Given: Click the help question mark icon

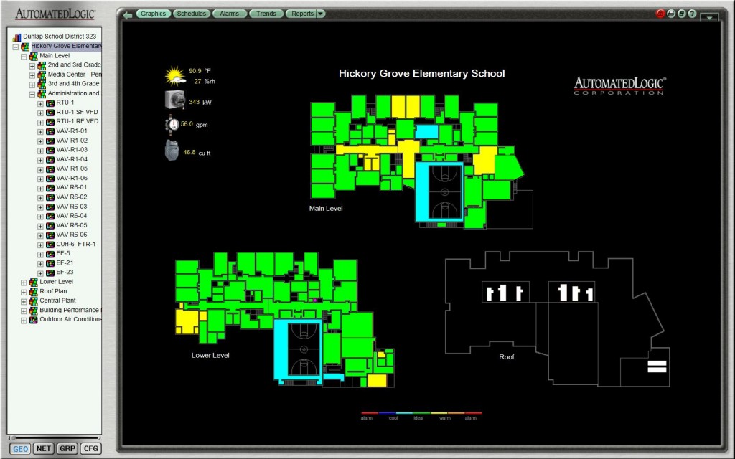Looking at the screenshot, I should click(x=692, y=14).
